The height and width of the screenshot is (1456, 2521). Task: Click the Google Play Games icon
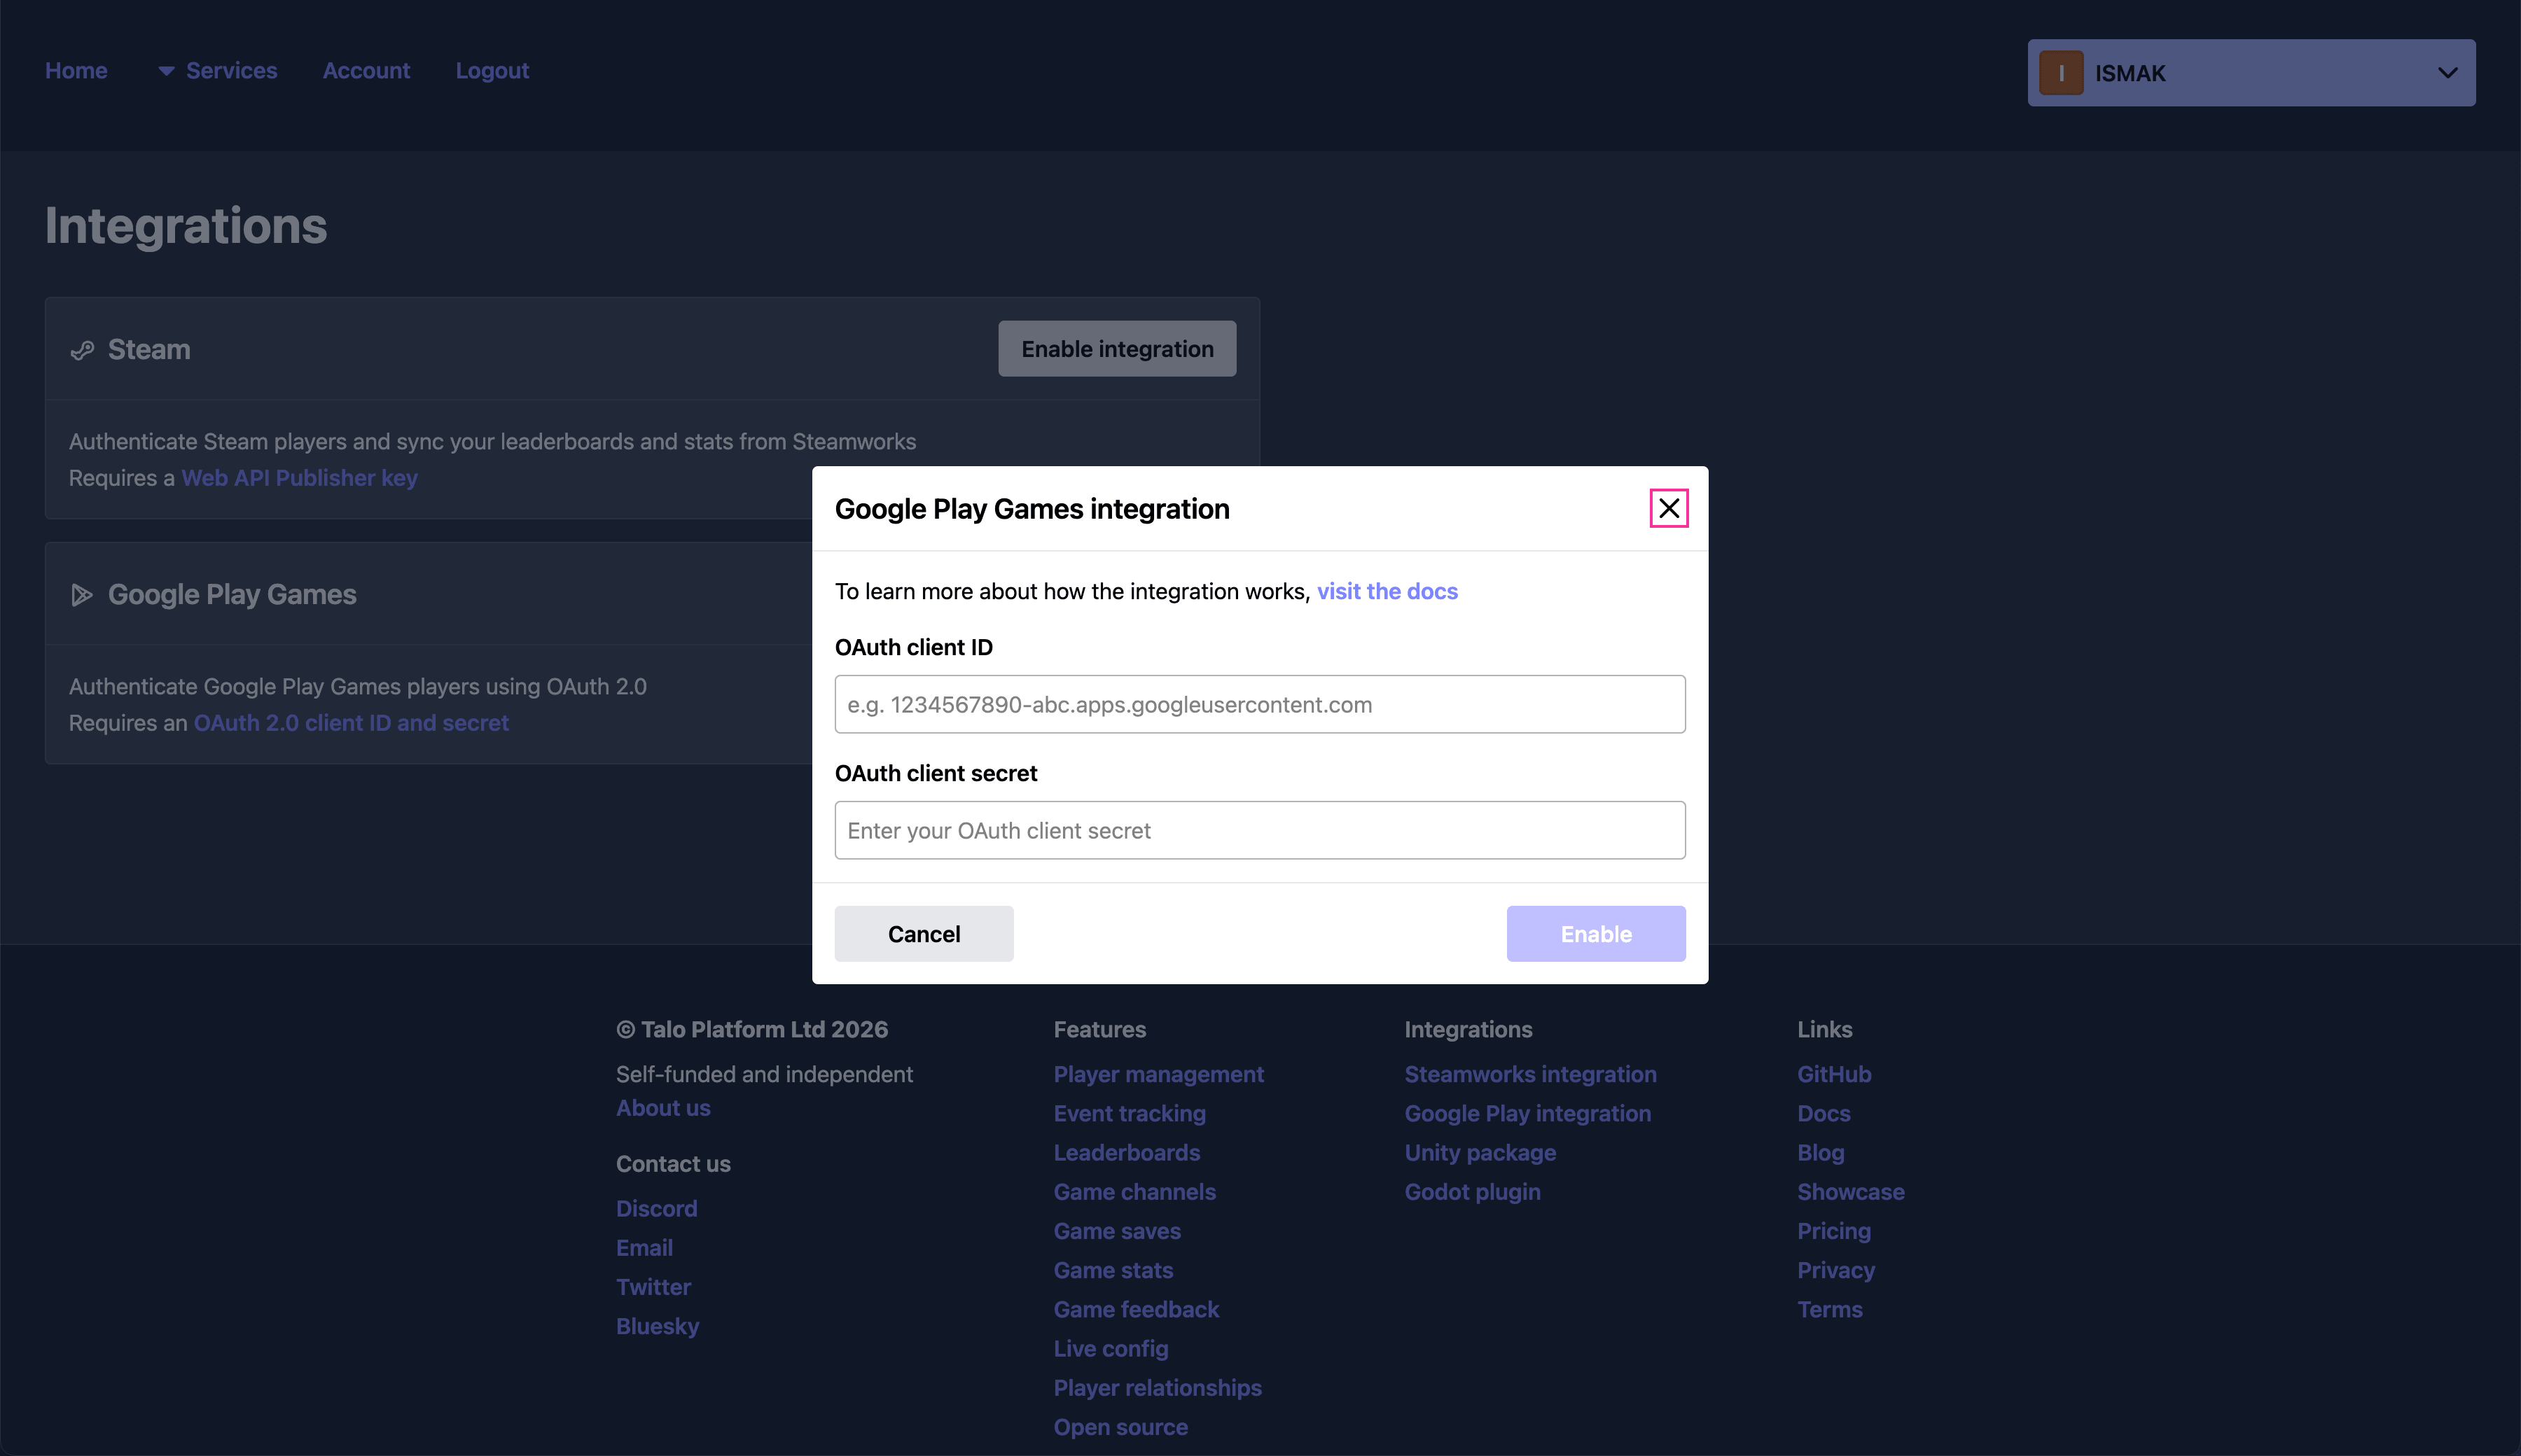[83, 594]
